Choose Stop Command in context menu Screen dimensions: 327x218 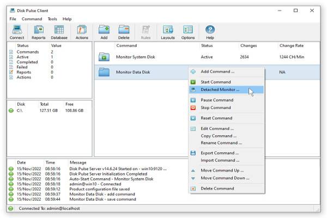[x=215, y=107]
